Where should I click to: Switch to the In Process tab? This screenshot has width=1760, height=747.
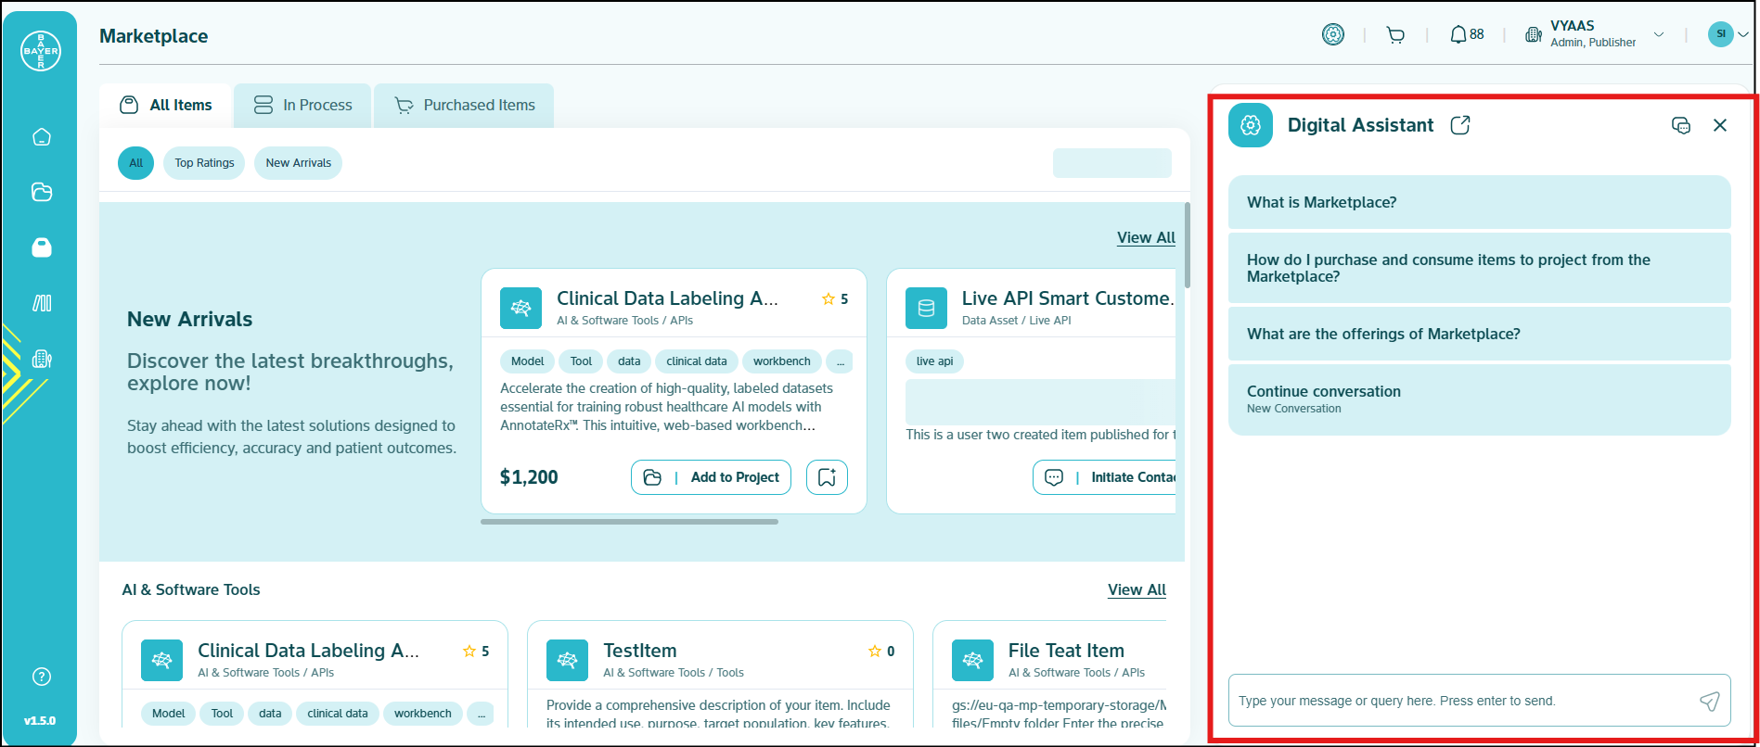pos(302,106)
